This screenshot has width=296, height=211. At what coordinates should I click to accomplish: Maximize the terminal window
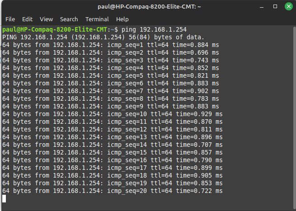pos(275,7)
